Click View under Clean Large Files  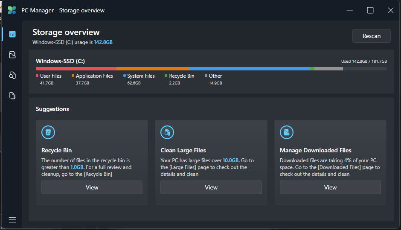coord(211,187)
